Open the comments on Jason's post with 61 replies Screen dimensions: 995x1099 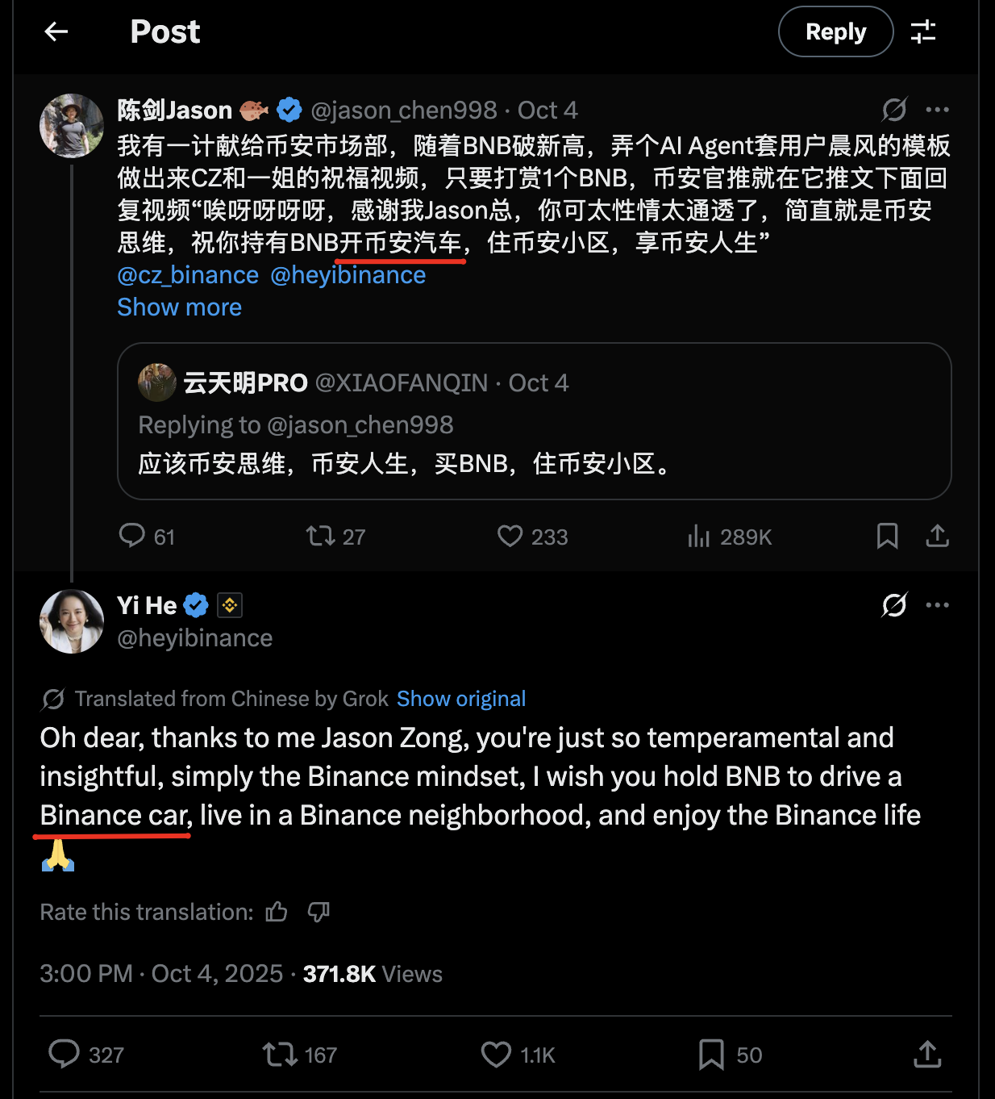pos(132,536)
